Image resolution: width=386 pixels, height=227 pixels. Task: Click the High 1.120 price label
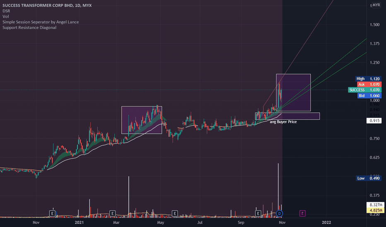368,79
